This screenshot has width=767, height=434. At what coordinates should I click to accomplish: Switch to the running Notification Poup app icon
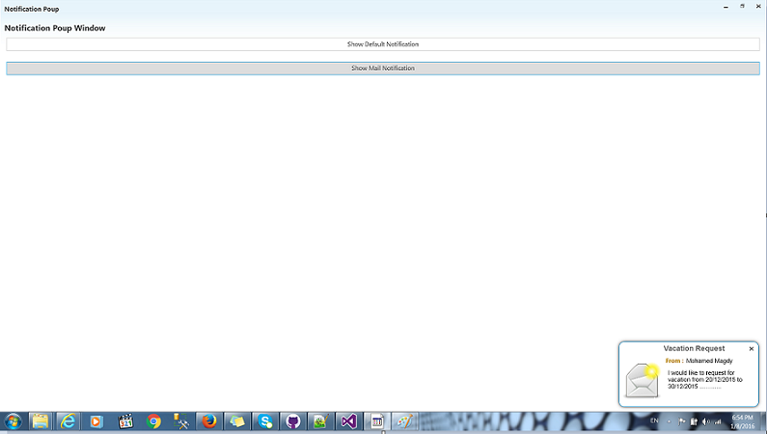click(x=376, y=421)
